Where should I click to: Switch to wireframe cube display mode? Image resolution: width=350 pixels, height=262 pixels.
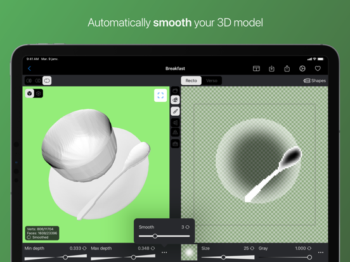click(x=39, y=94)
